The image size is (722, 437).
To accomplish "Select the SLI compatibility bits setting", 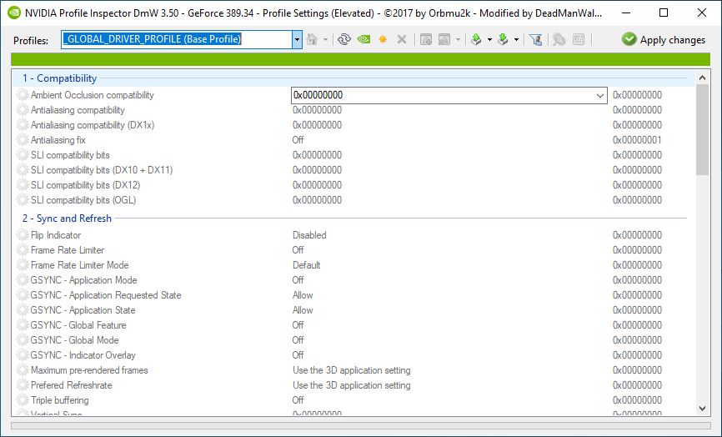I will tap(353, 155).
